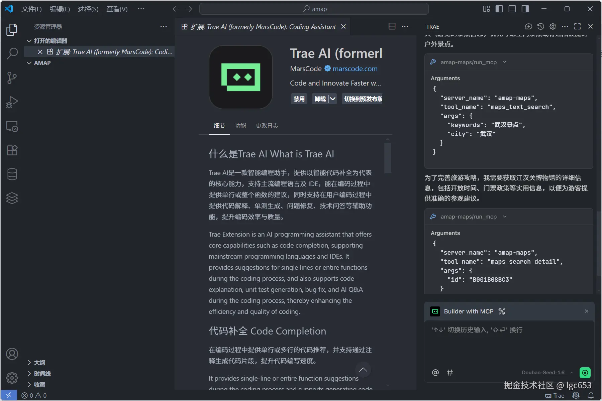This screenshot has width=602, height=401.
Task: Open notifications bell in the status bar
Action: tap(591, 396)
